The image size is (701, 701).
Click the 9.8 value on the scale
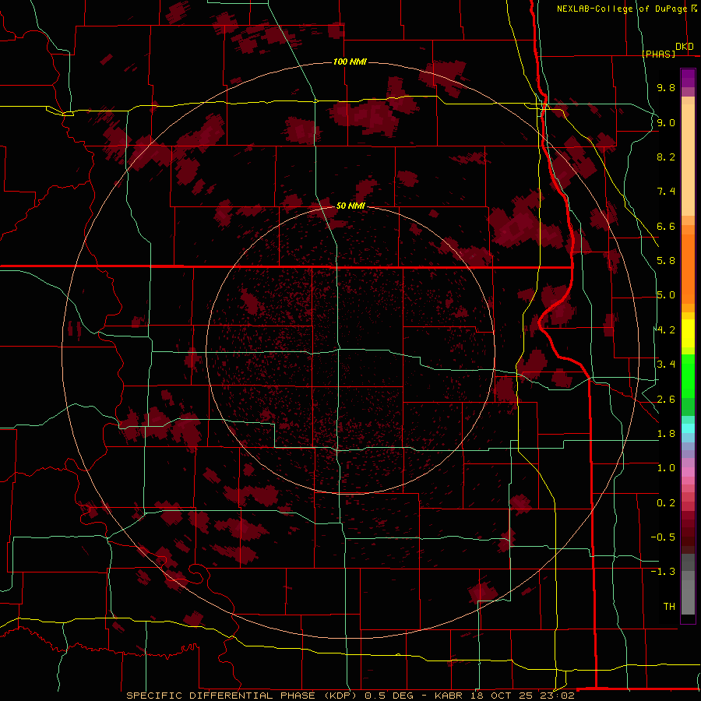[x=666, y=87]
